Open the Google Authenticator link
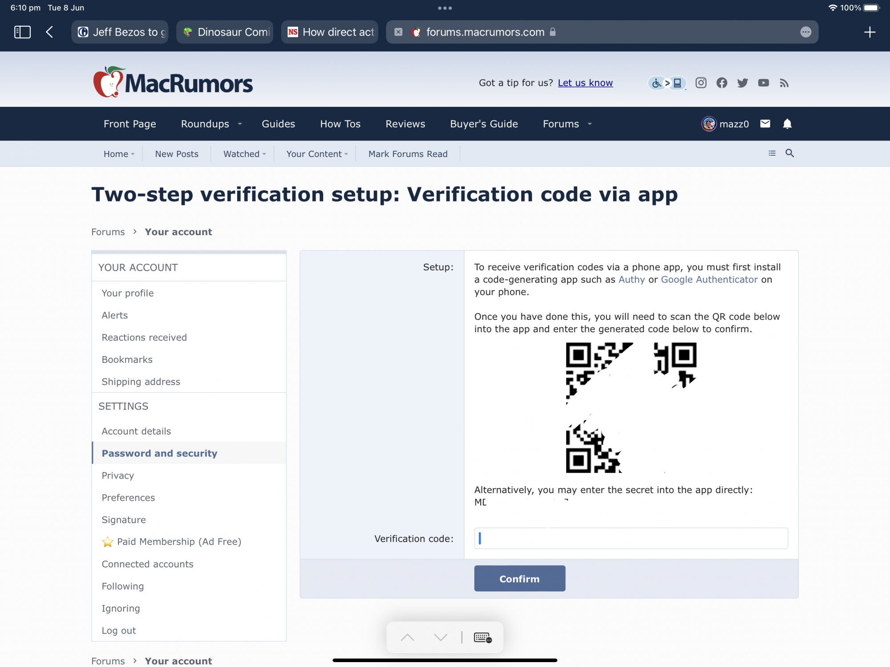The image size is (890, 667). [x=709, y=279]
